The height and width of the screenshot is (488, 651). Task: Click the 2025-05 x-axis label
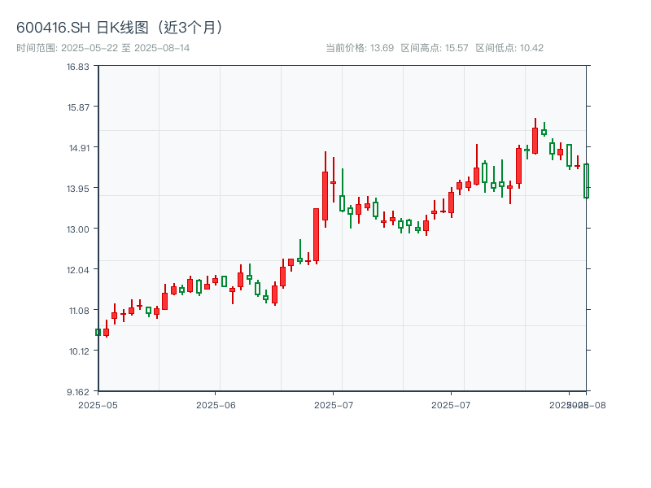point(98,405)
